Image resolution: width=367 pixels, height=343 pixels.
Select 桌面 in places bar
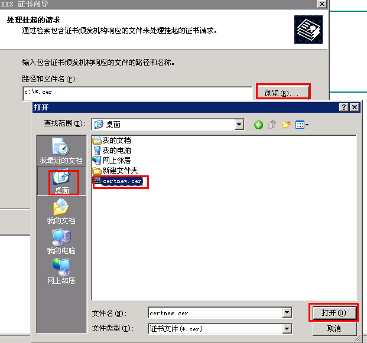coord(62,181)
